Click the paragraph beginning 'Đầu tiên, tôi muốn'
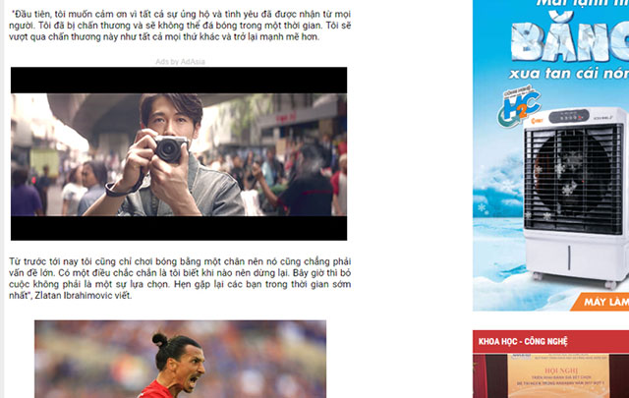 [180, 26]
